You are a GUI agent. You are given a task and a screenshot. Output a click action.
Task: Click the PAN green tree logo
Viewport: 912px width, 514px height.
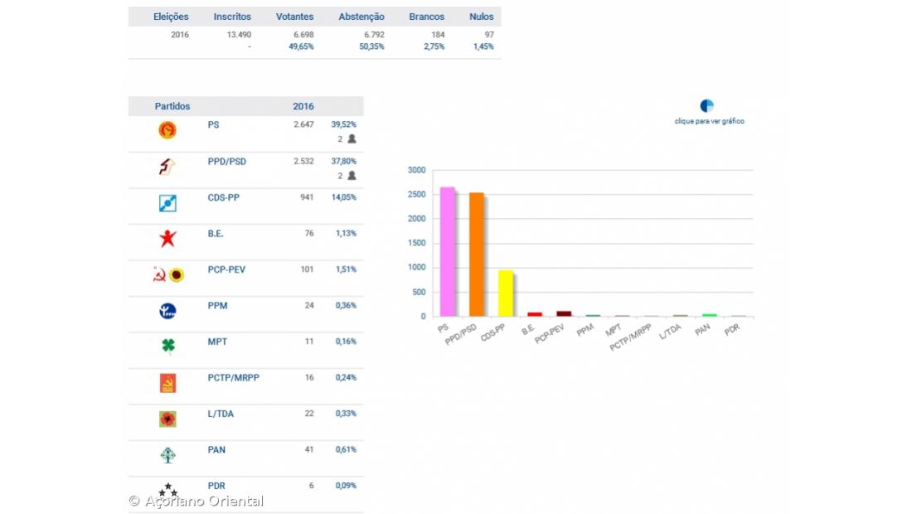click(x=167, y=455)
